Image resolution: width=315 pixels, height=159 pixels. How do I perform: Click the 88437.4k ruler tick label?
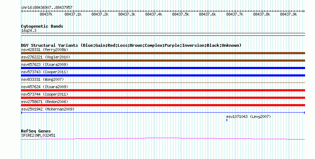point(154,14)
